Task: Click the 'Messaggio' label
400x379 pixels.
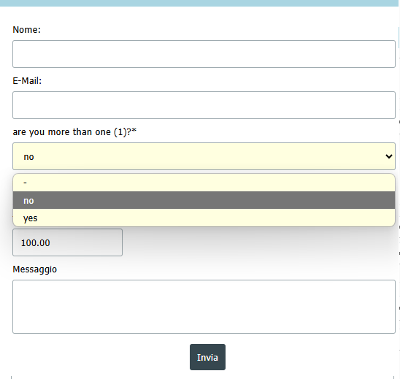Action: (35, 269)
